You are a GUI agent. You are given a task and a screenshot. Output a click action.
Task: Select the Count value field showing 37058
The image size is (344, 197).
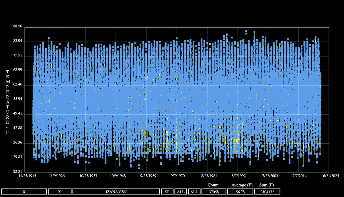[x=213, y=191]
